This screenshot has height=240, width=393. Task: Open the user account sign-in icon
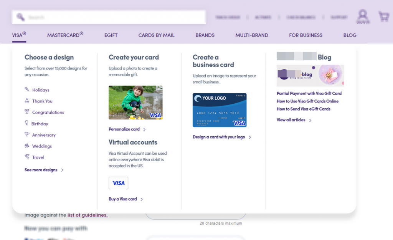coord(363,16)
